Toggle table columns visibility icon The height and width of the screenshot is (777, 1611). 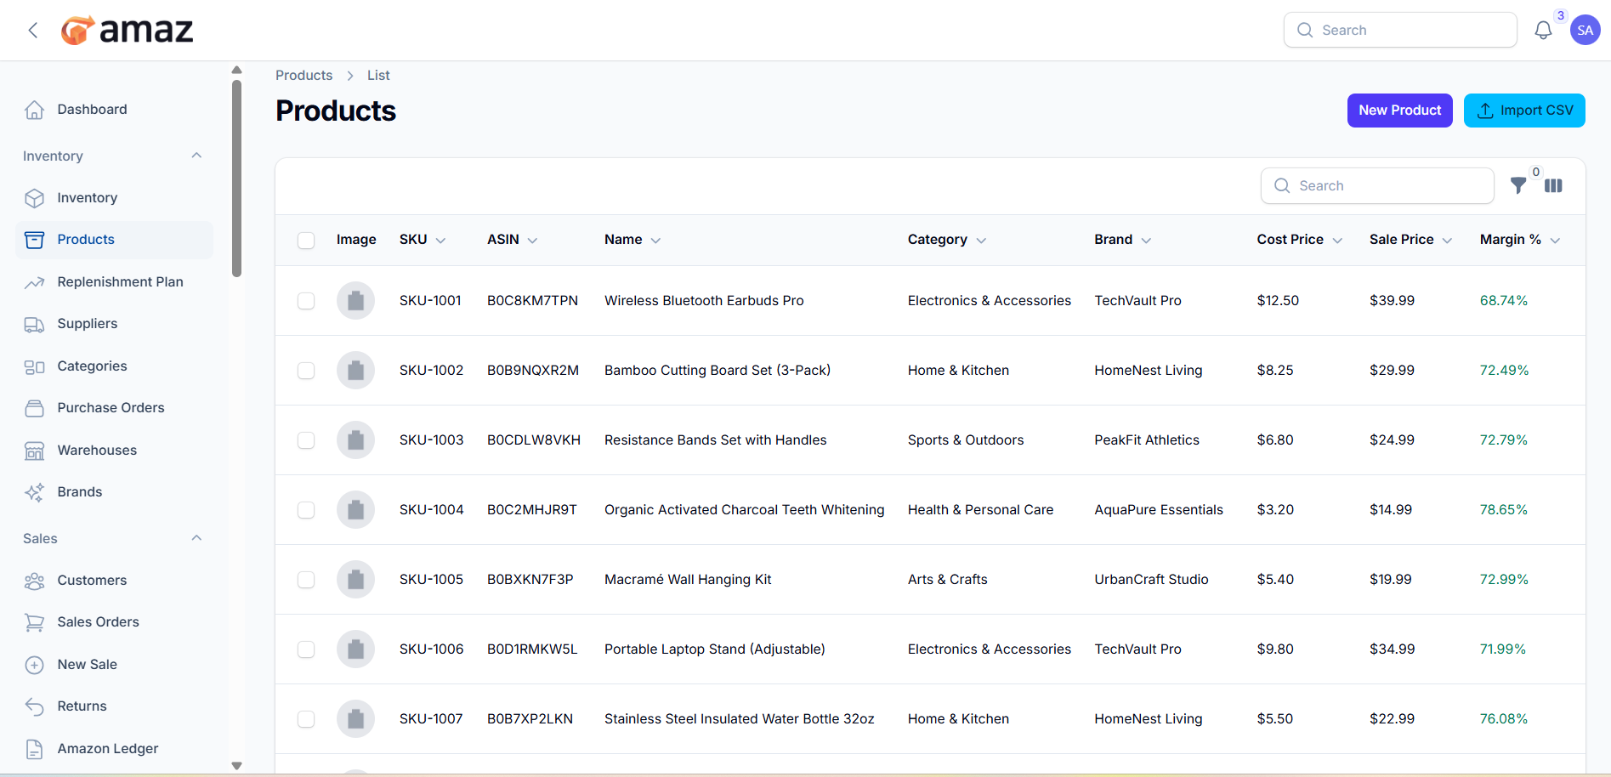1553,185
